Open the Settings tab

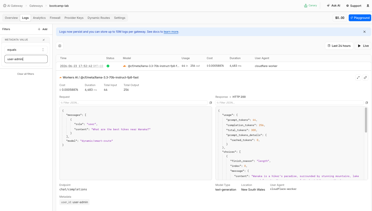[120, 18]
